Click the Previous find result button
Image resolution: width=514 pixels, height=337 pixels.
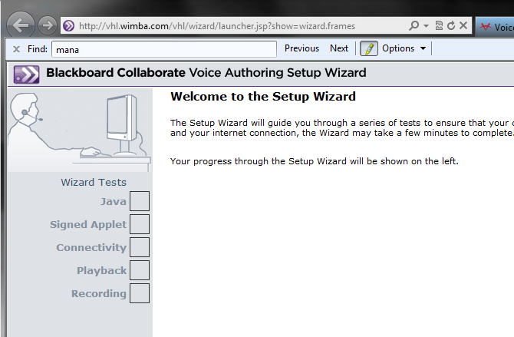[301, 48]
